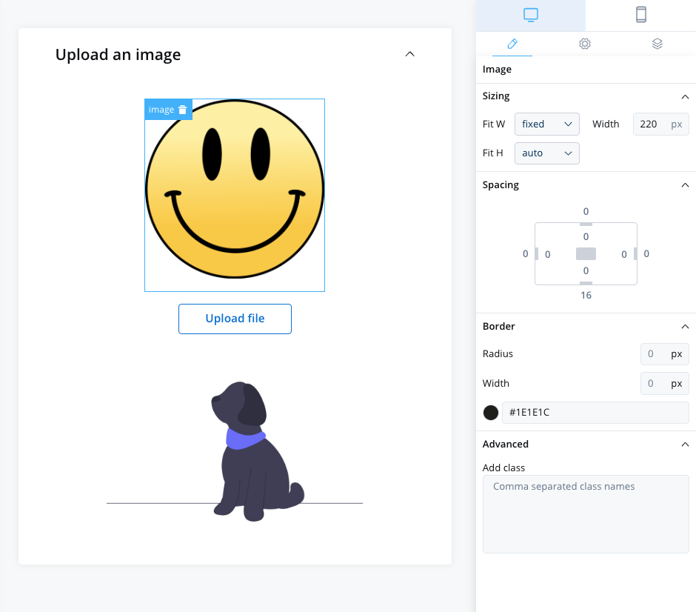Switch to desktop preview mode
Image resolution: width=696 pixels, height=612 pixels.
(530, 15)
